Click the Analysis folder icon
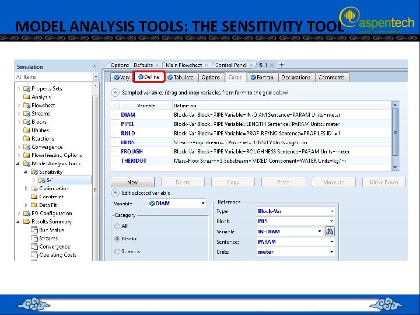Screen dimensions: 420x315 pos(26,97)
